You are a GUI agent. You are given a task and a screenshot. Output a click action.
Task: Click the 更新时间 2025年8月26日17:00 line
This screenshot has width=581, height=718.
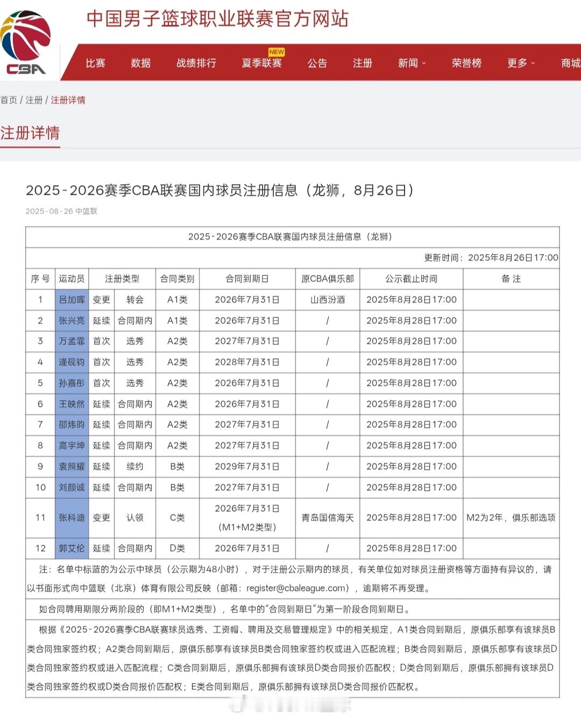(x=491, y=258)
